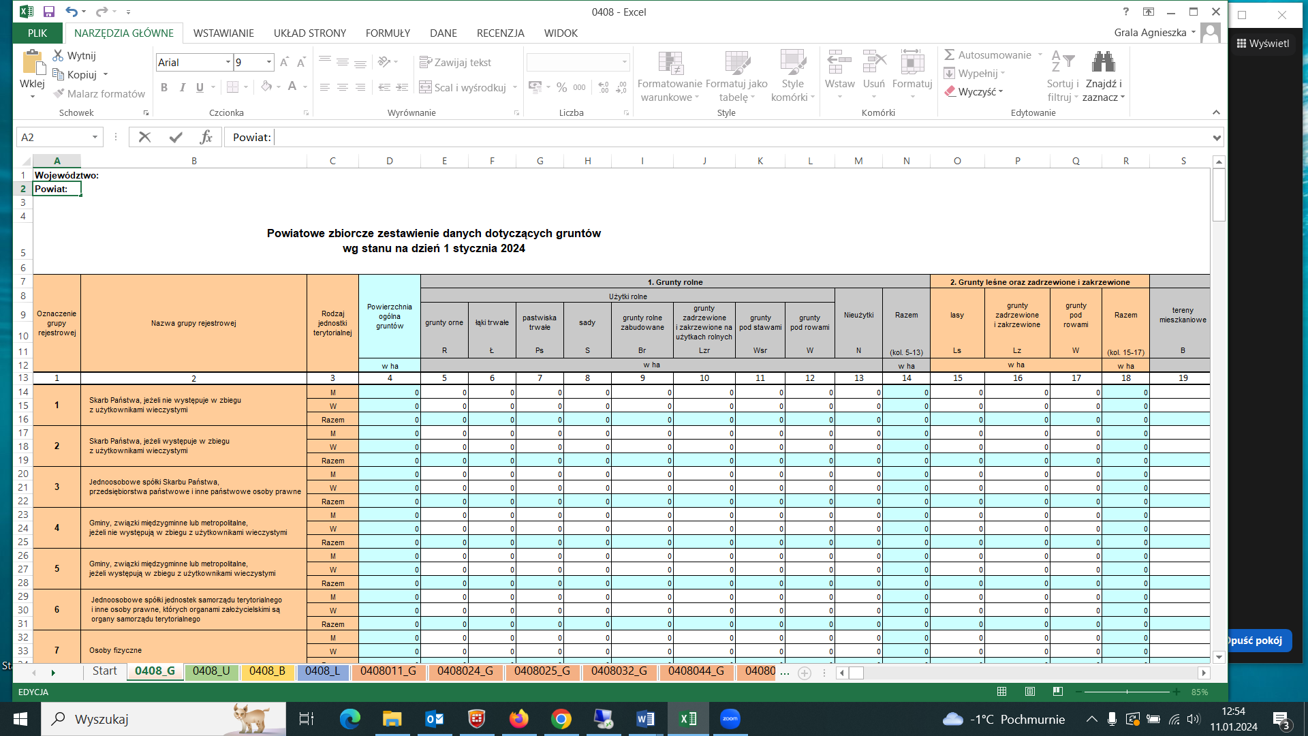The width and height of the screenshot is (1308, 736).
Task: Toggle Bold formatting button
Action: coord(164,87)
